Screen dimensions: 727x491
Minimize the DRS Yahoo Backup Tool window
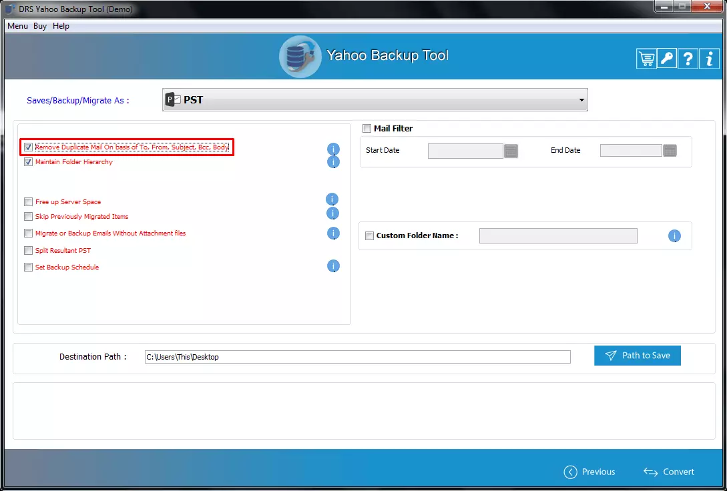point(664,7)
